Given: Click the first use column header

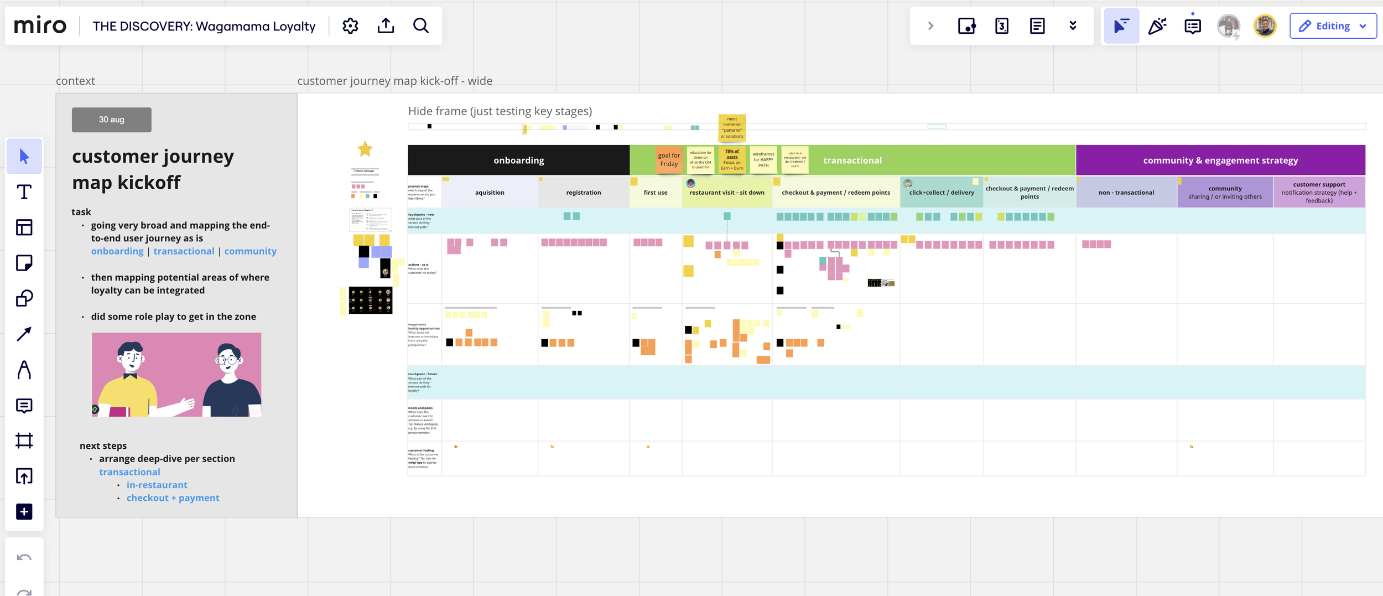Looking at the screenshot, I should coord(656,193).
